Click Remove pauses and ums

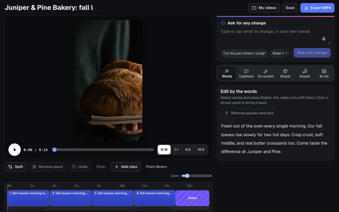pyautogui.click(x=249, y=113)
